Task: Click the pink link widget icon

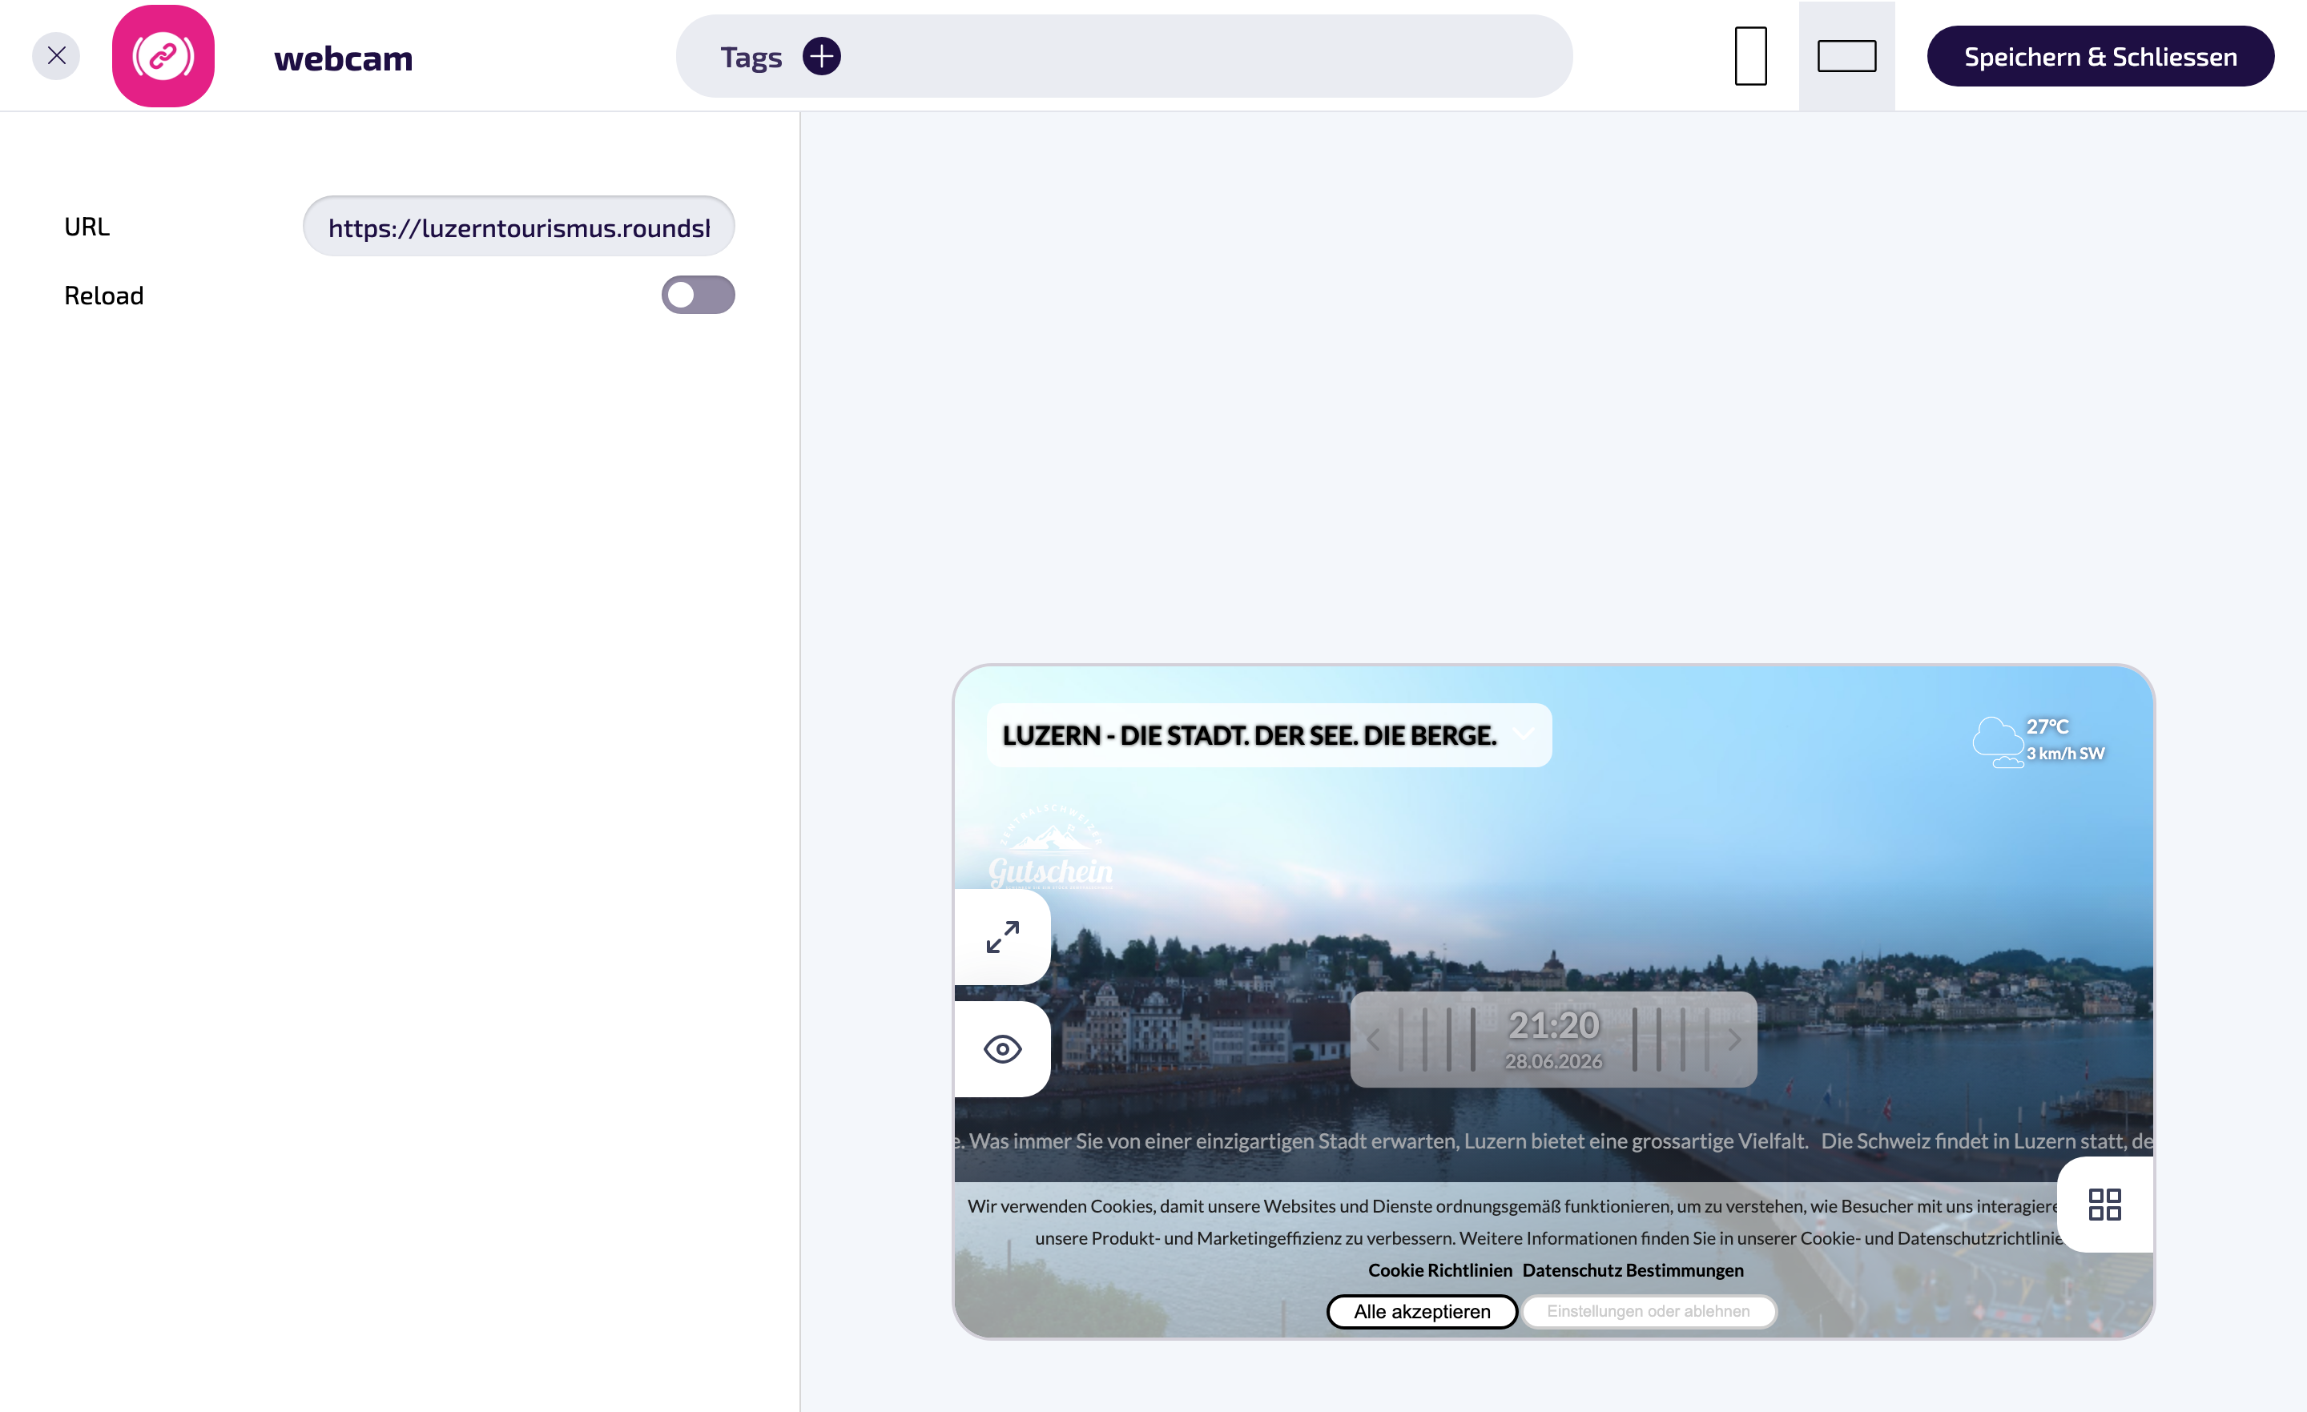Action: click(x=163, y=56)
